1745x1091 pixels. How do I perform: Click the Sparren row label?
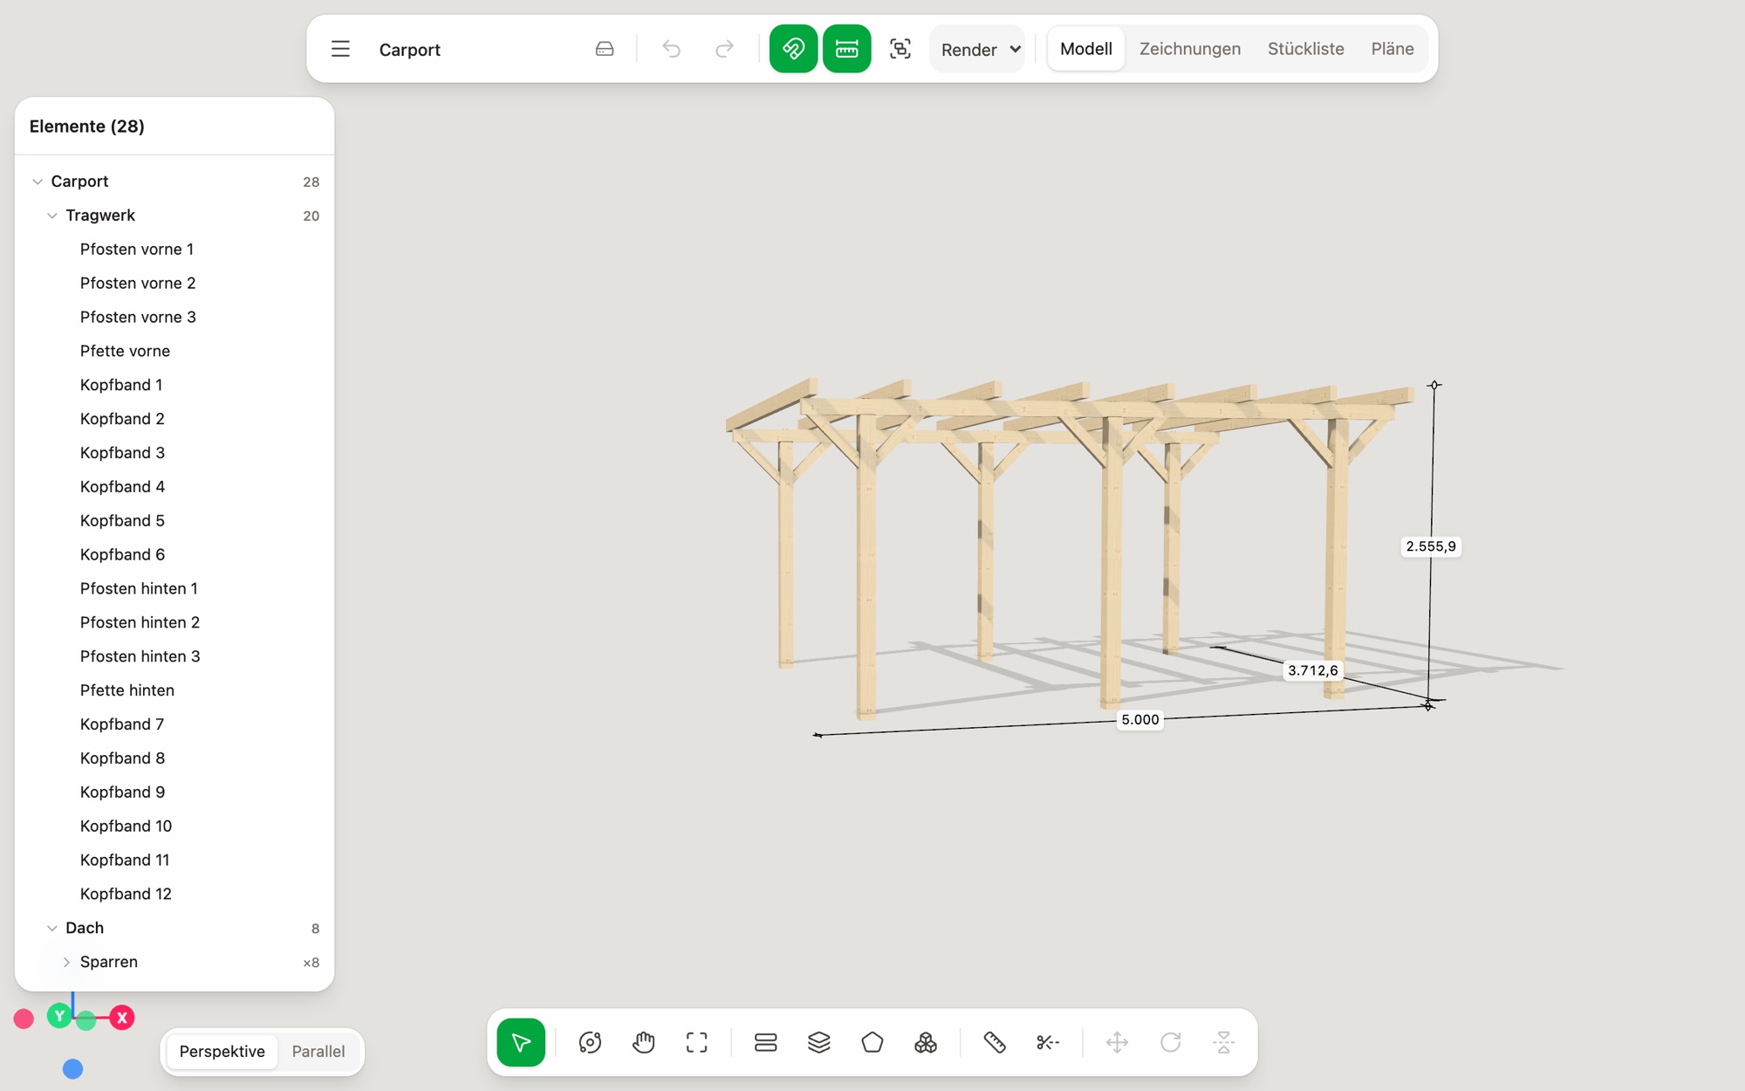[x=109, y=962]
